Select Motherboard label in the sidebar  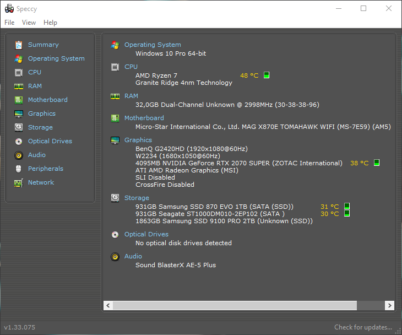[x=48, y=100]
